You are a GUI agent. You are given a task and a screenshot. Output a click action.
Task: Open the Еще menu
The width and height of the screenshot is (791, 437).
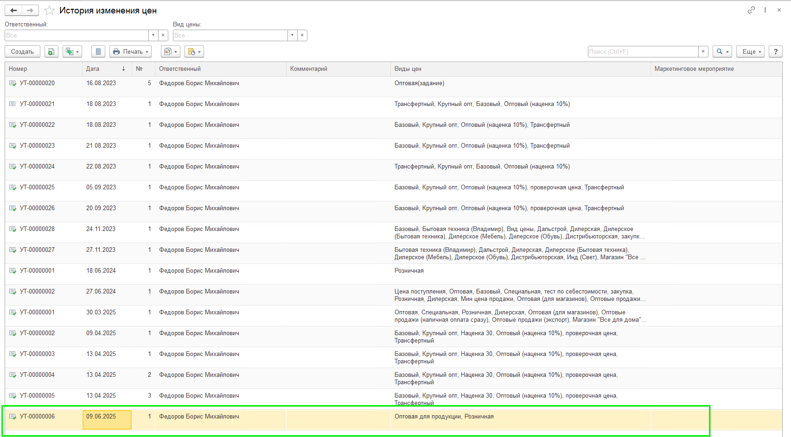(x=750, y=51)
